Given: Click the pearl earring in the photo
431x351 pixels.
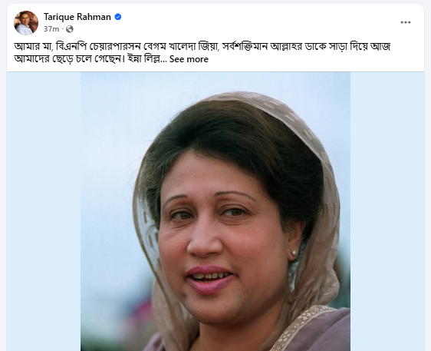Looking at the screenshot, I should (294, 253).
